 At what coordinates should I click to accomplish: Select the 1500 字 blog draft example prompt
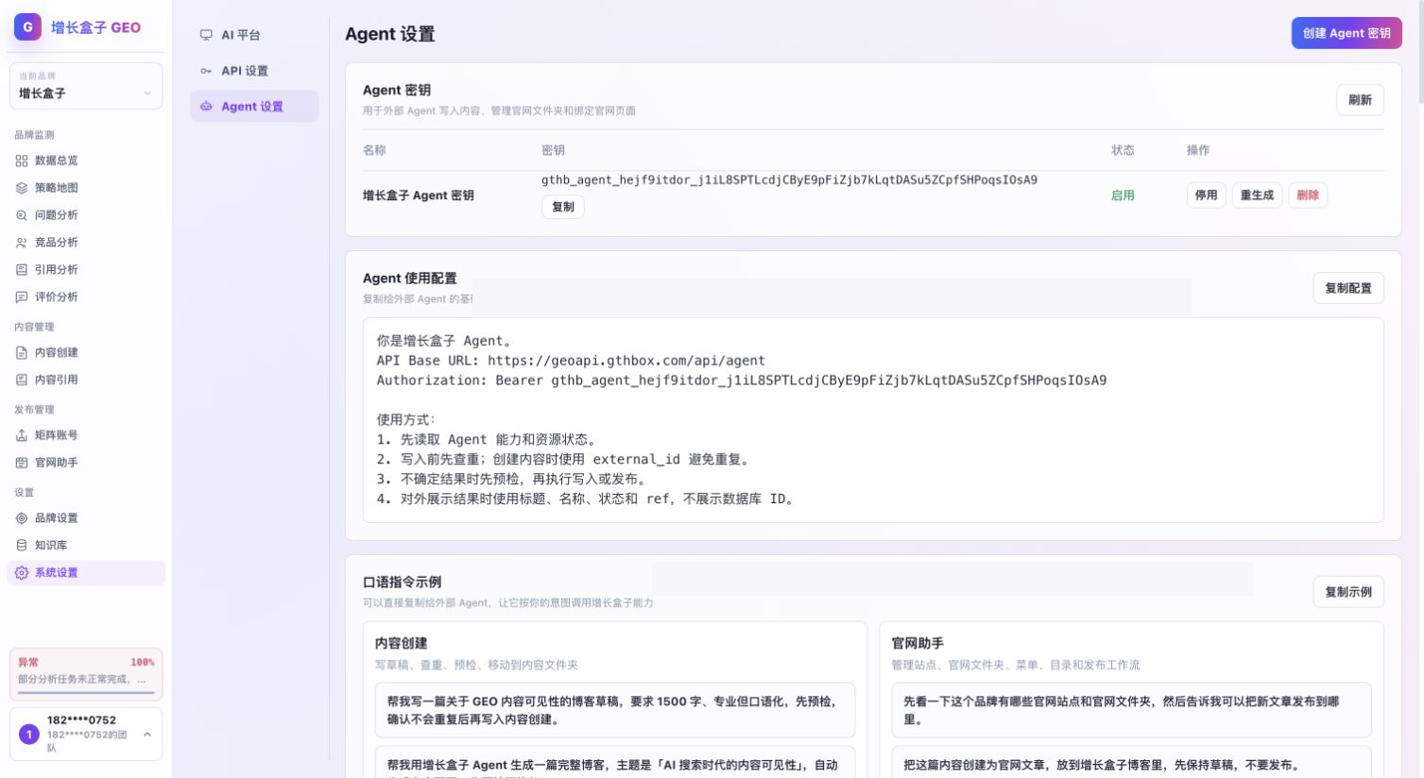615,710
